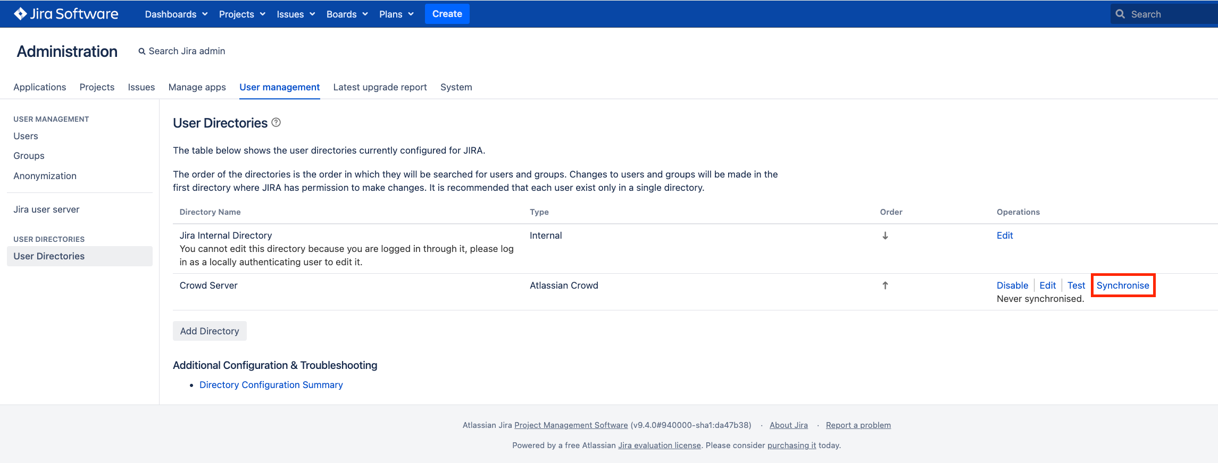1218x463 pixels.
Task: Switch to the Projects admin tab
Action: (x=97, y=87)
